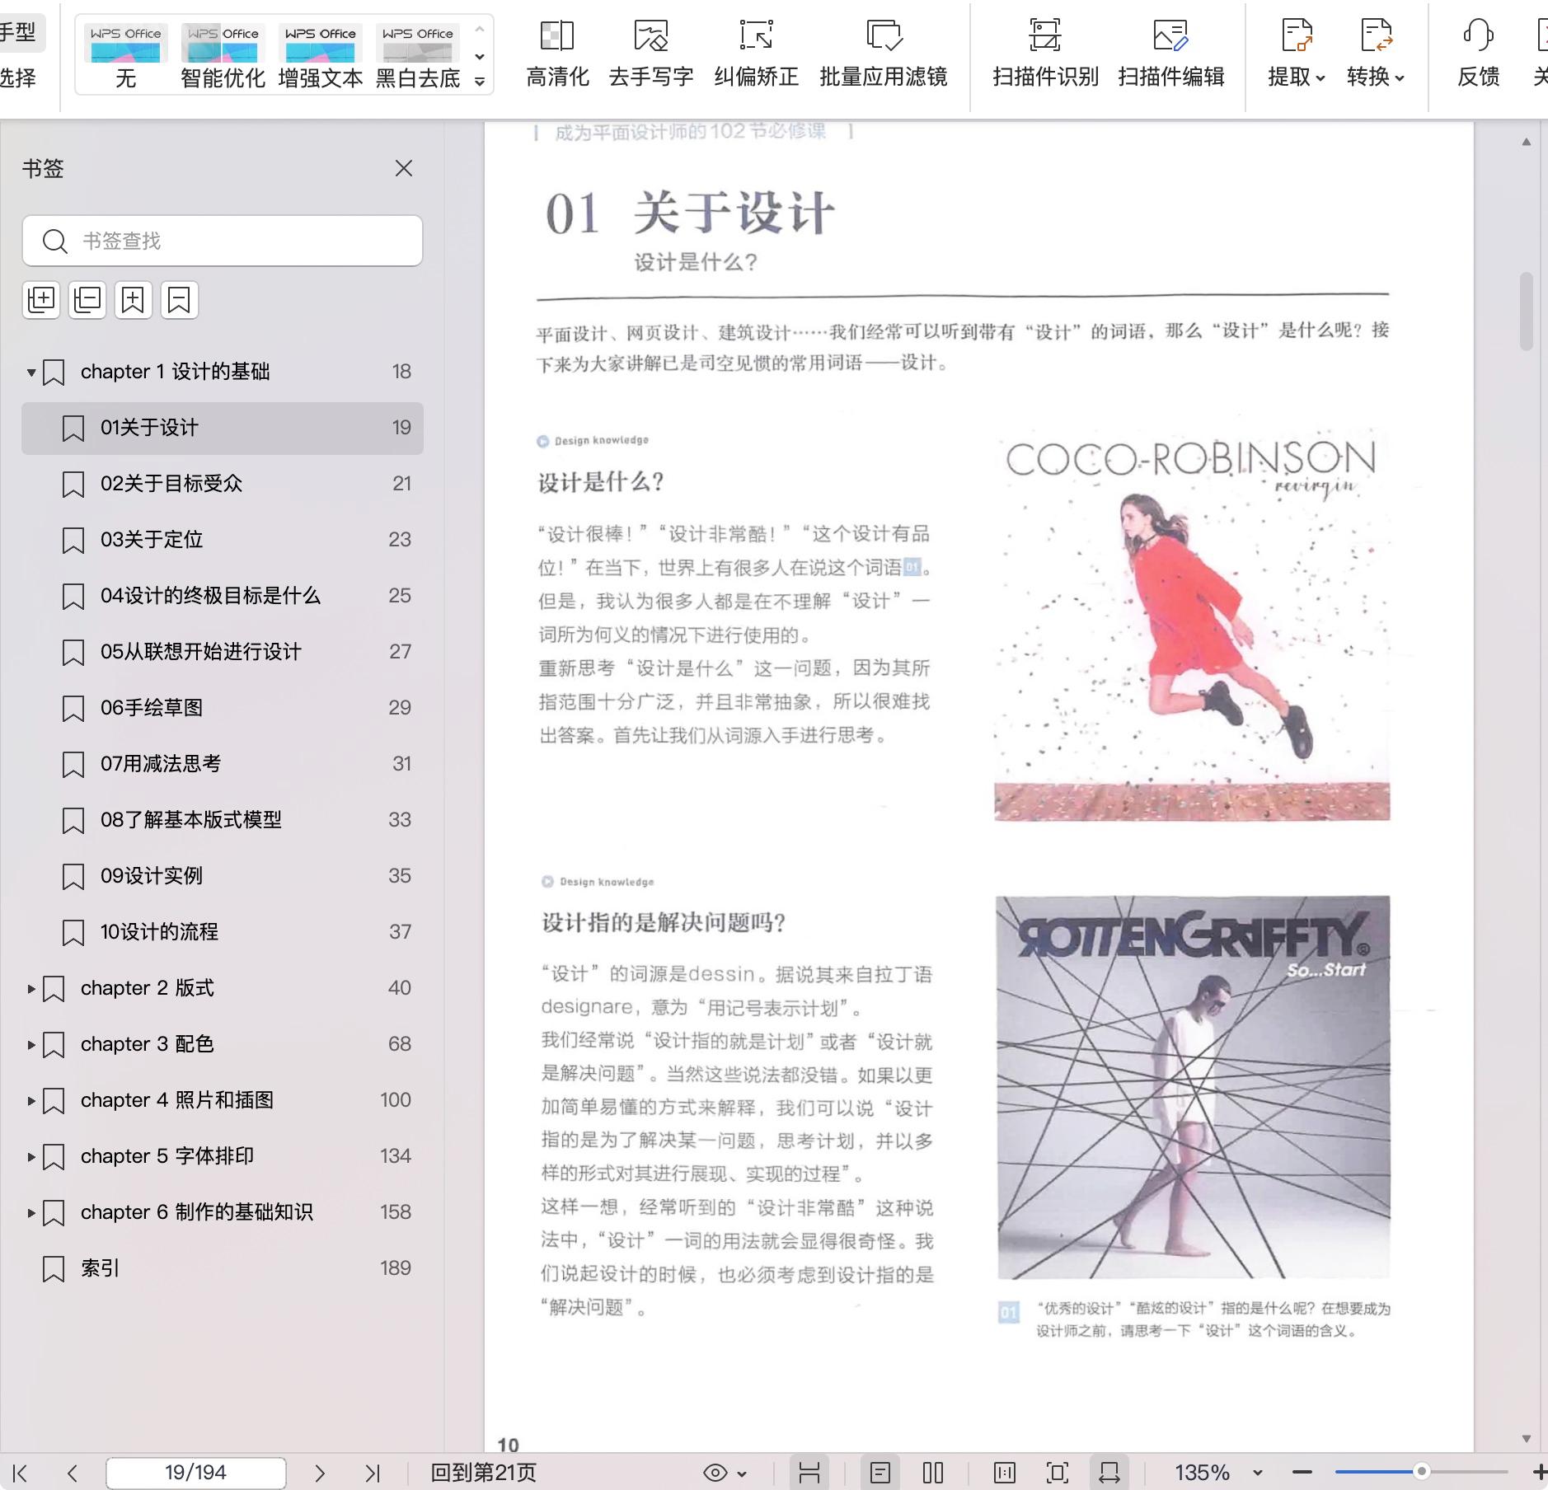Expand chapter 2 版式 bookmark
The width and height of the screenshot is (1548, 1490).
[x=31, y=988]
